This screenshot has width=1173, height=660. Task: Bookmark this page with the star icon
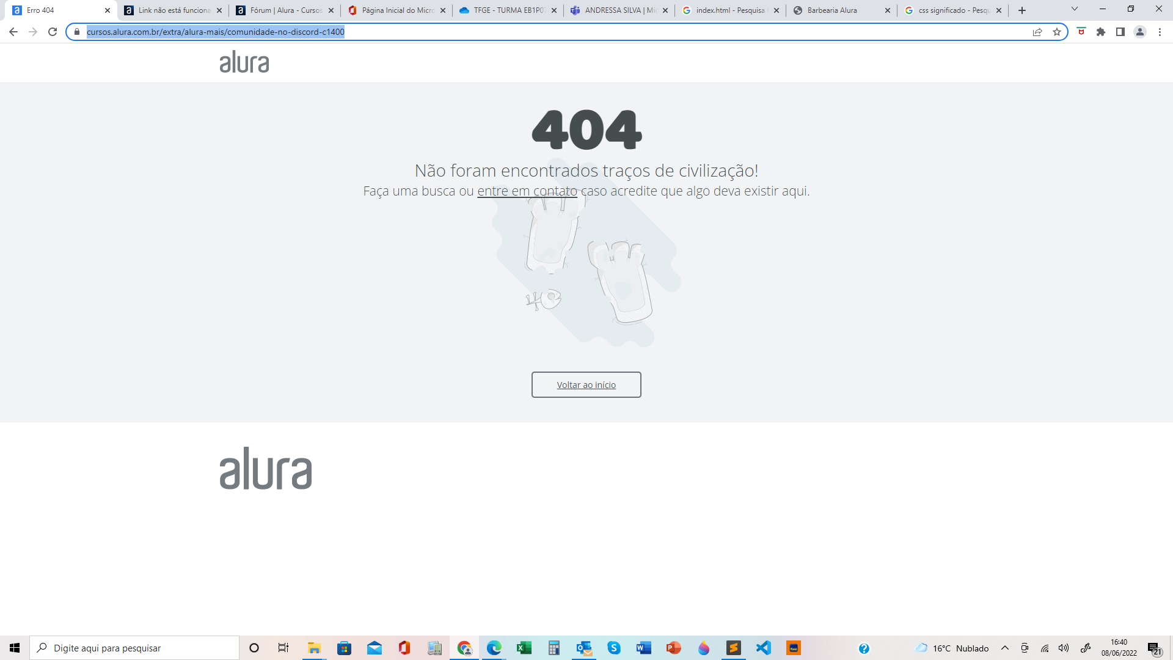[1057, 32]
